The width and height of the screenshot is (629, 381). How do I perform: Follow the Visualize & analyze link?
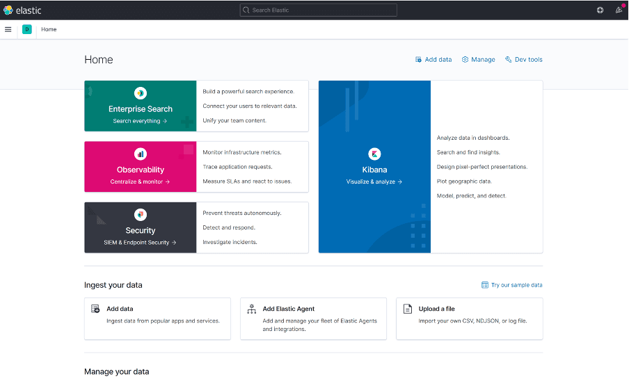pos(374,181)
